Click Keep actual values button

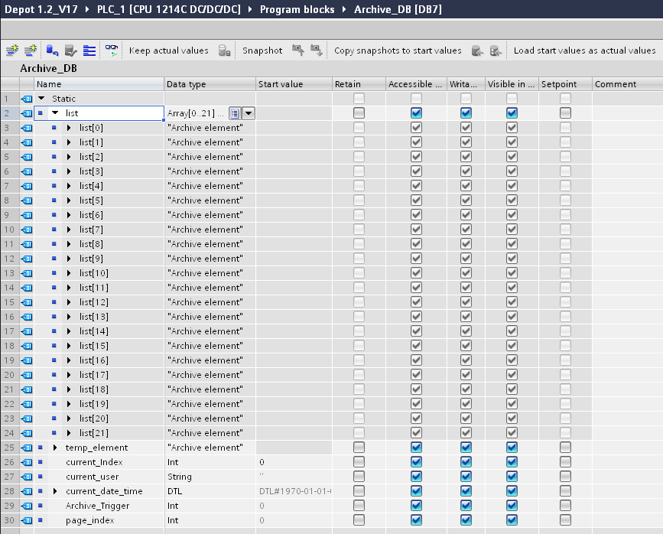tap(168, 50)
